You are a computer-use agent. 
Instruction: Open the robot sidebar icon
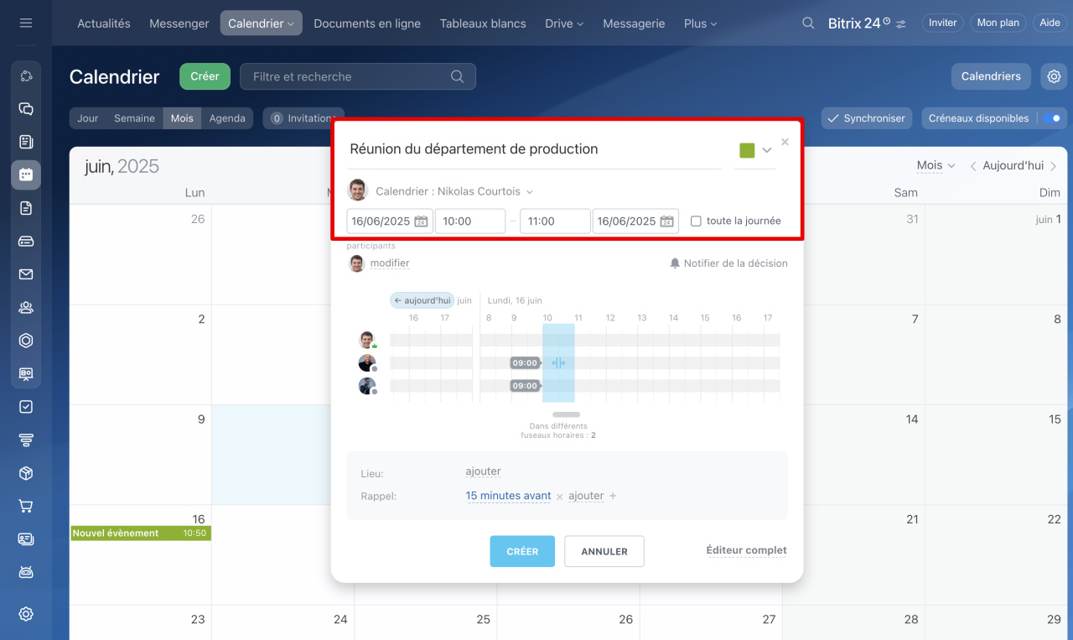26,572
